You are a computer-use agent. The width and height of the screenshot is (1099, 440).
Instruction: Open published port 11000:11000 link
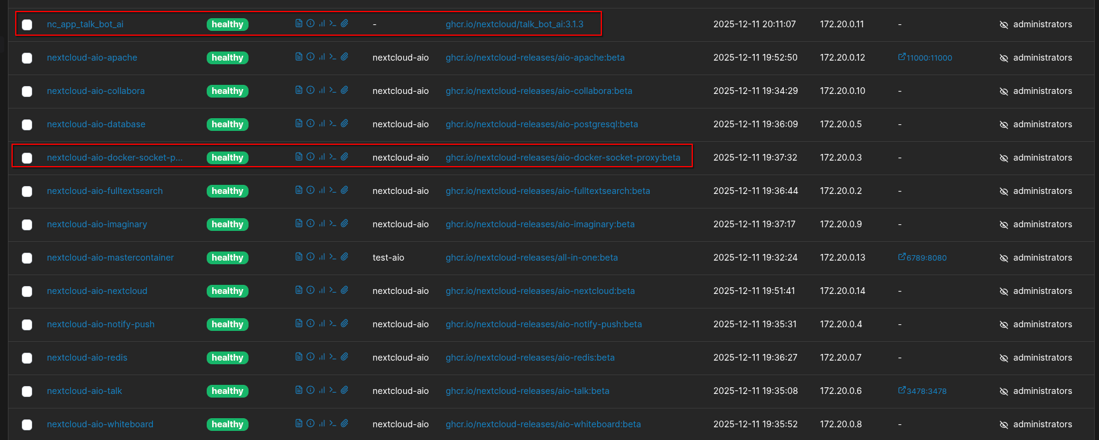point(925,58)
